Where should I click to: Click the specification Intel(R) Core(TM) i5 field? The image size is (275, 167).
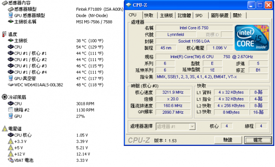coord(212,57)
